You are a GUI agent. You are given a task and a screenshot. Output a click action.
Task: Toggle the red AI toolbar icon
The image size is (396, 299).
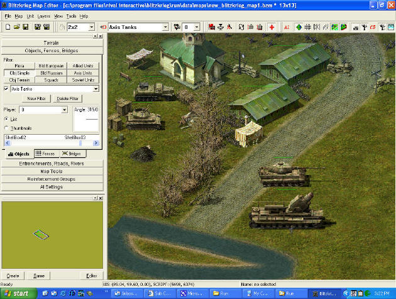click(x=287, y=27)
